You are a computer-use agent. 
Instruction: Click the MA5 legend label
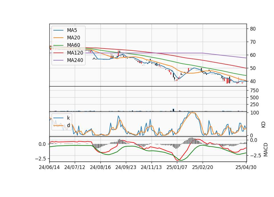click(72, 30)
